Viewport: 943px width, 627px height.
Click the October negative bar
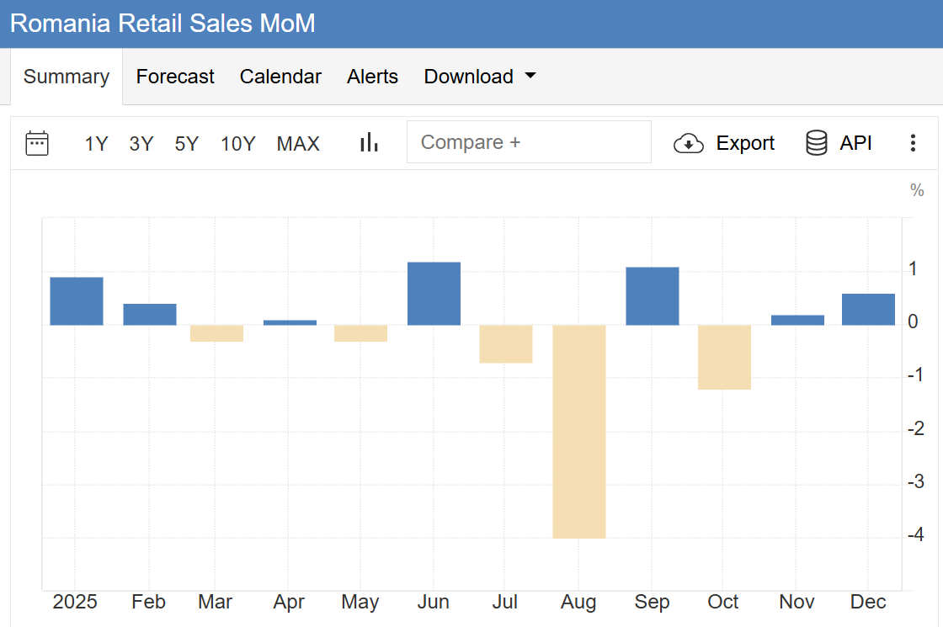pos(724,357)
